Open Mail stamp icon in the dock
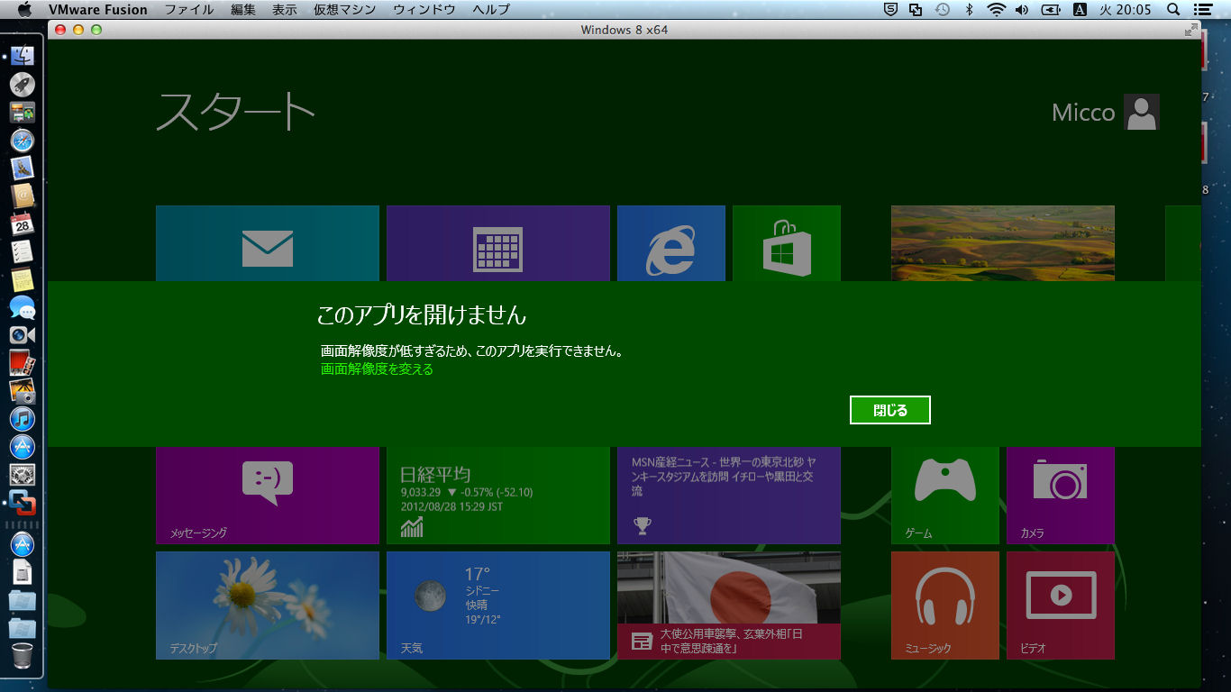 pyautogui.click(x=23, y=168)
